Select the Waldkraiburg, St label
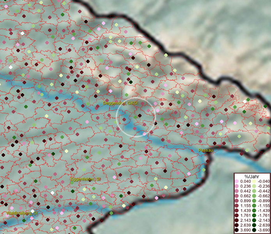This screenshot has width=271, height=234. click(x=22, y=213)
